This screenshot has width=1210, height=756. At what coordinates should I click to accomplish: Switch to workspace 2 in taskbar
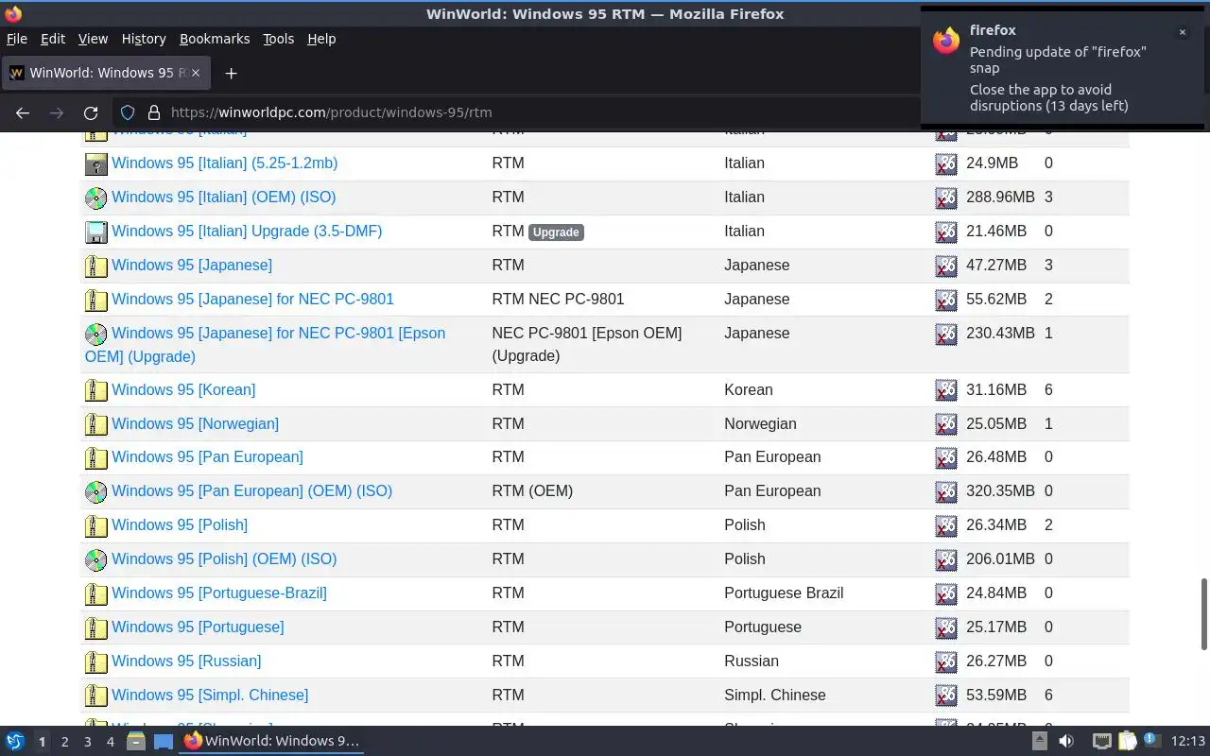click(x=64, y=742)
